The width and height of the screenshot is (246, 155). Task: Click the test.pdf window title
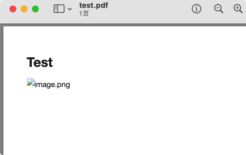(94, 6)
